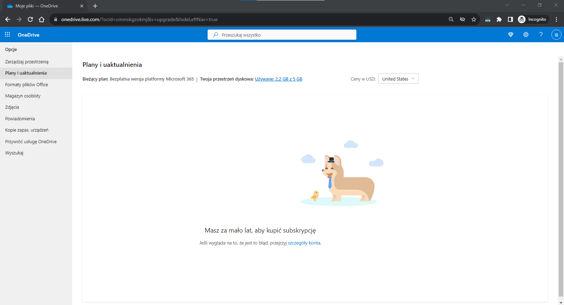564x305 pixels.
Task: Click the browser address bar URL
Action: tap(139, 19)
